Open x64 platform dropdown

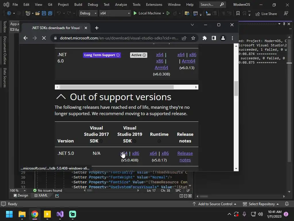tap(115, 13)
